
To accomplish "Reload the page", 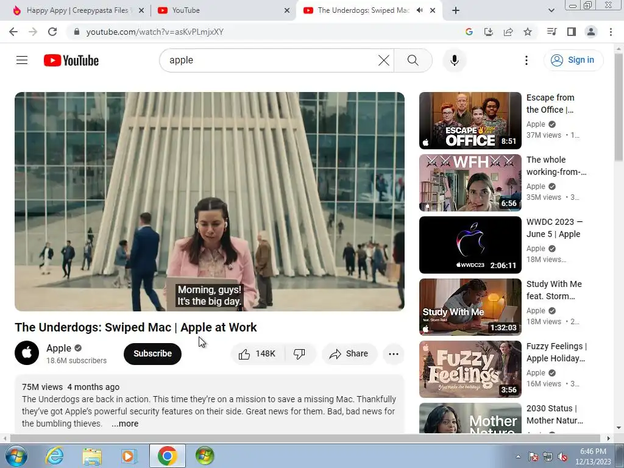I will pyautogui.click(x=52, y=32).
